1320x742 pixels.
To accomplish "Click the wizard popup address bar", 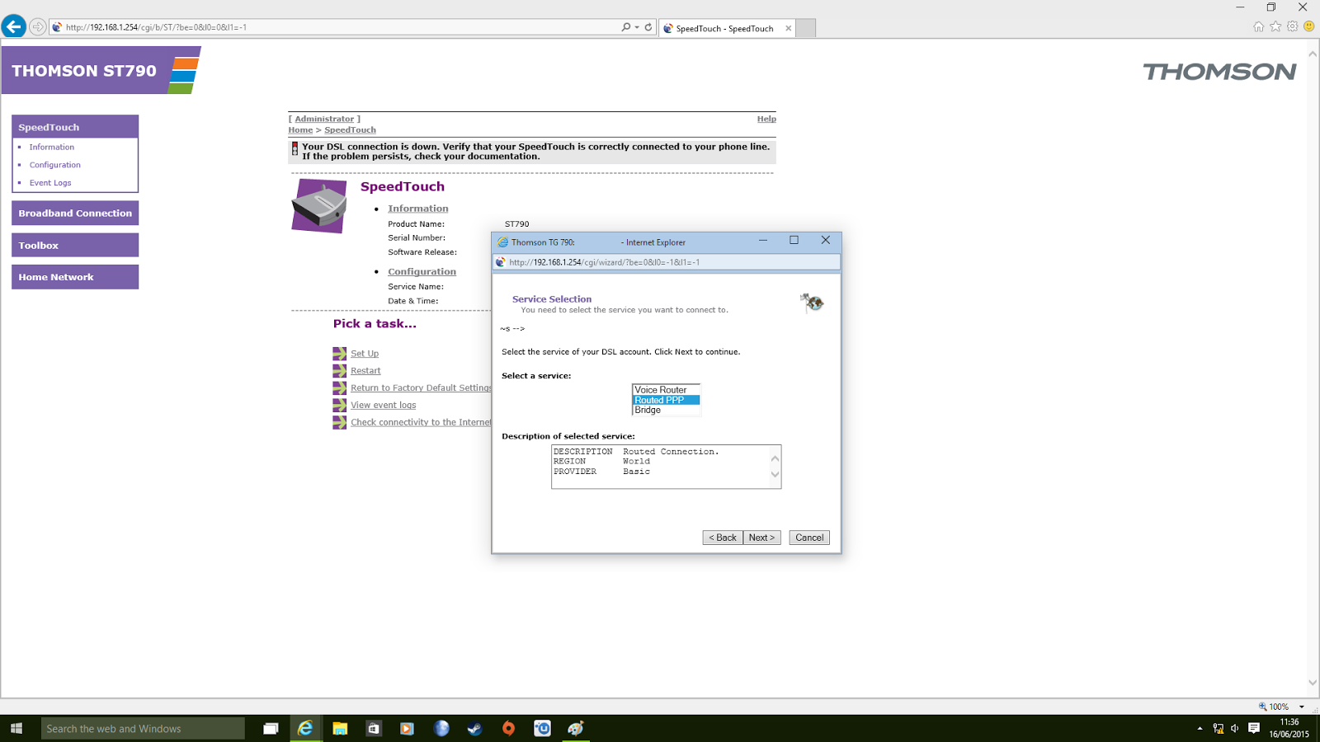I will point(667,262).
